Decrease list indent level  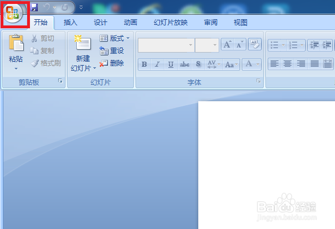click(x=314, y=45)
